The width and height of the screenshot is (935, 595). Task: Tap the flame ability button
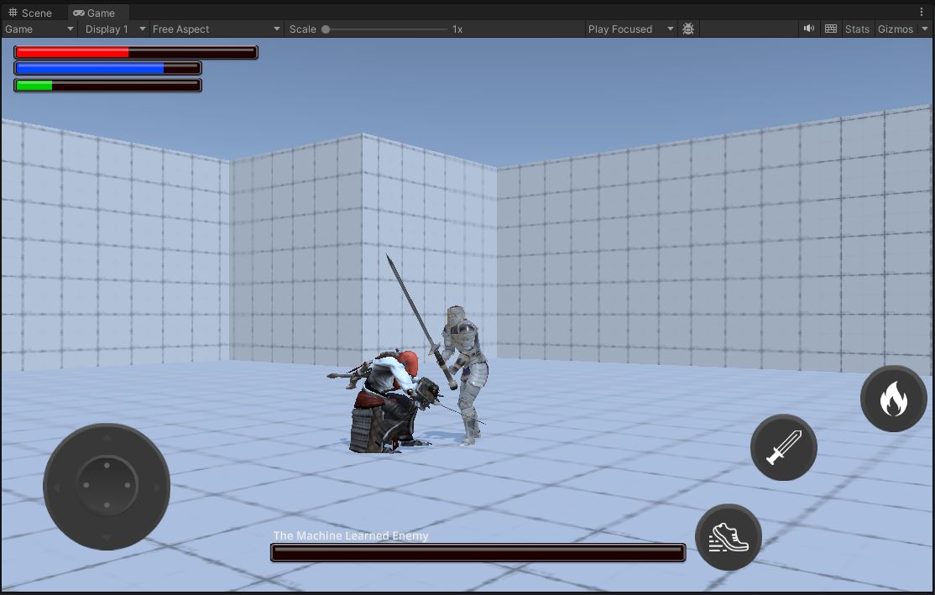pos(893,398)
